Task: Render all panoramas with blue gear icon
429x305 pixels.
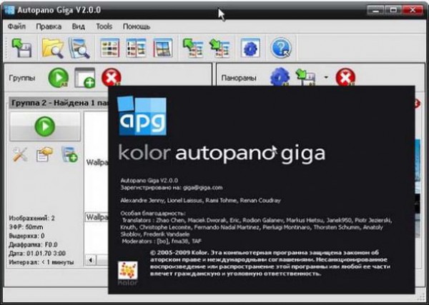Action: pos(280,77)
